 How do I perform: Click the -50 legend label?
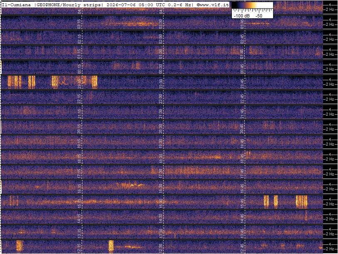click(x=259, y=16)
